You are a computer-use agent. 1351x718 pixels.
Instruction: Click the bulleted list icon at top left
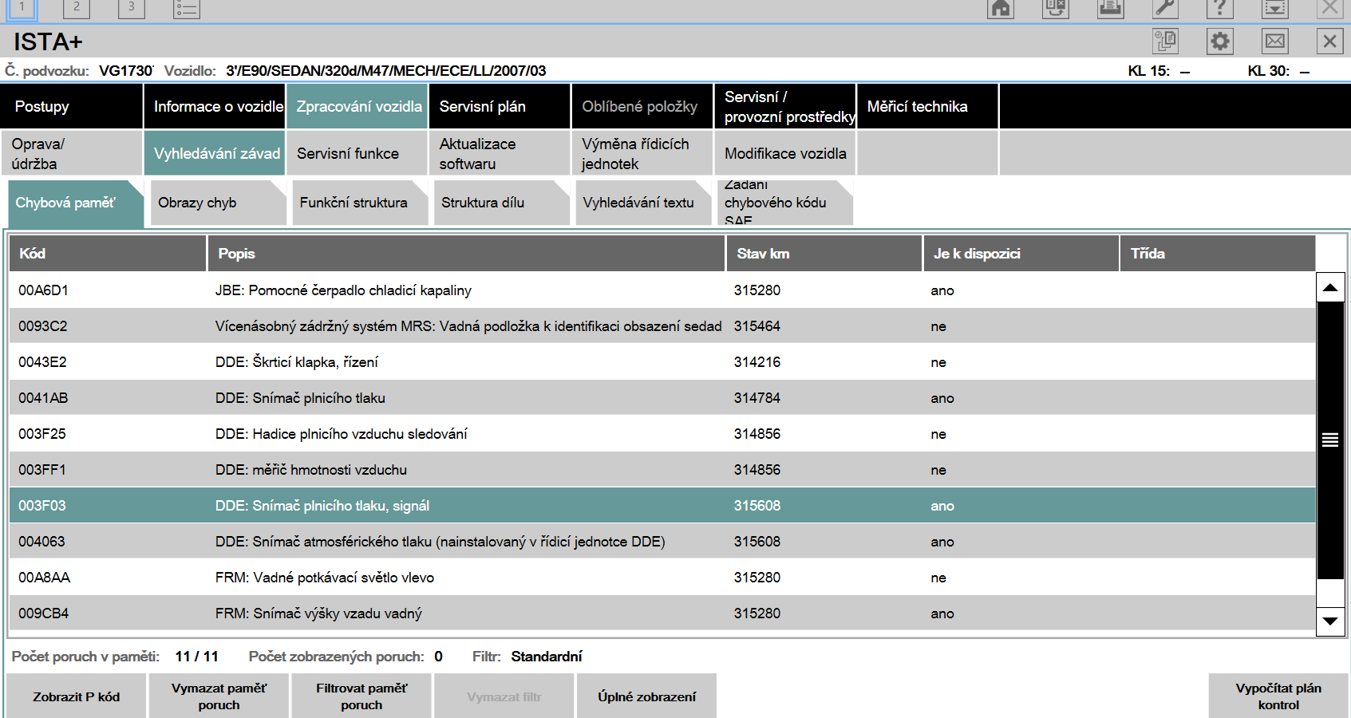186,9
